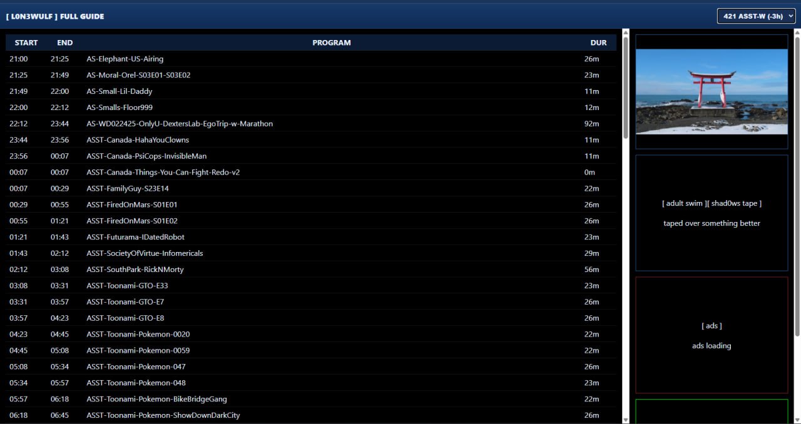Click the right sidebar scroll-down arrow
801x424 pixels.
click(797, 419)
